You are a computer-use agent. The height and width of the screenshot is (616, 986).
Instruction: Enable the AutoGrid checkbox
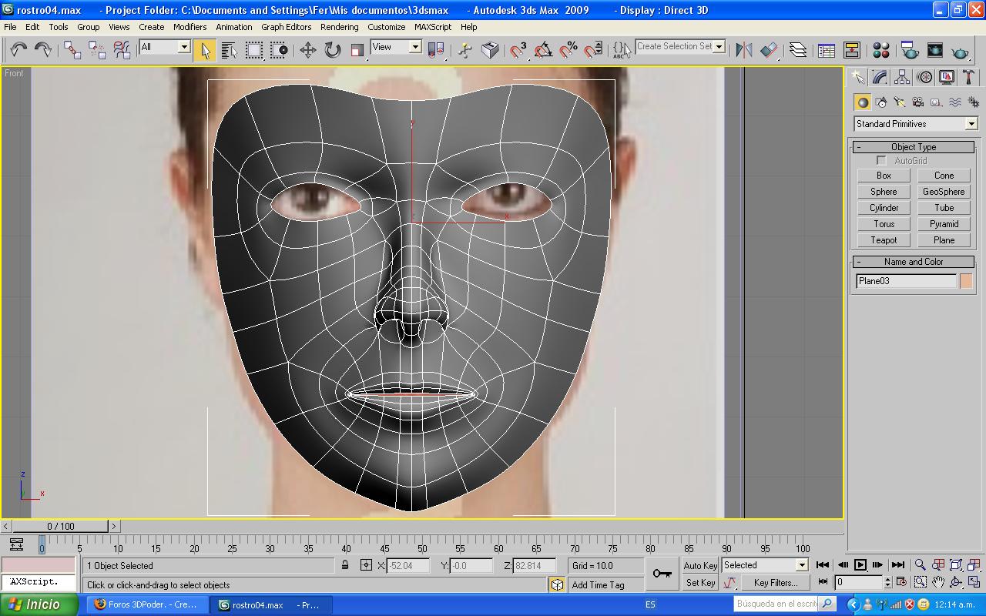point(881,161)
